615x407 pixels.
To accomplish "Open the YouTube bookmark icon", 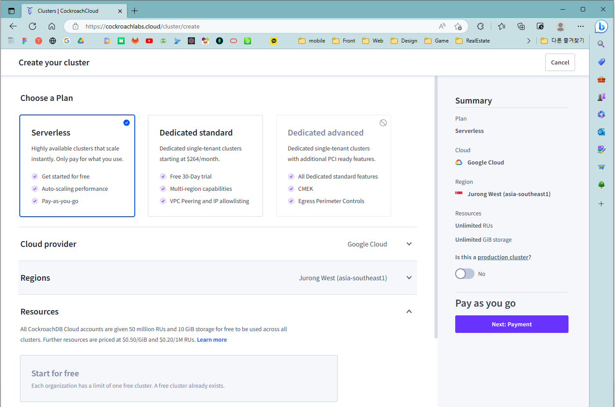I will pyautogui.click(x=149, y=41).
